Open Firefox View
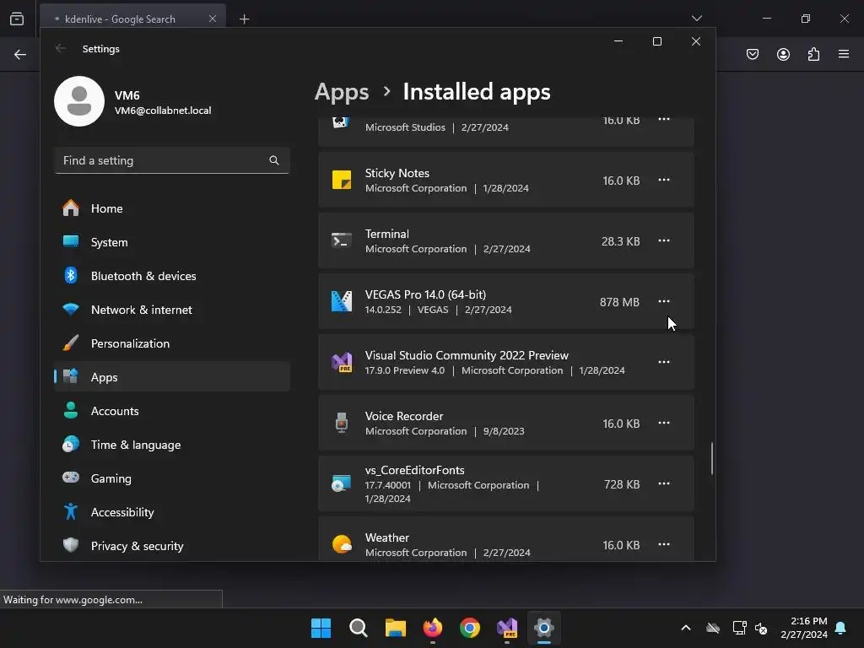 tap(17, 19)
